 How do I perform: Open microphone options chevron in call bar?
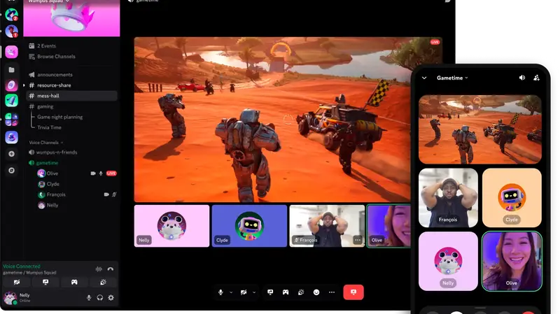coord(231,292)
